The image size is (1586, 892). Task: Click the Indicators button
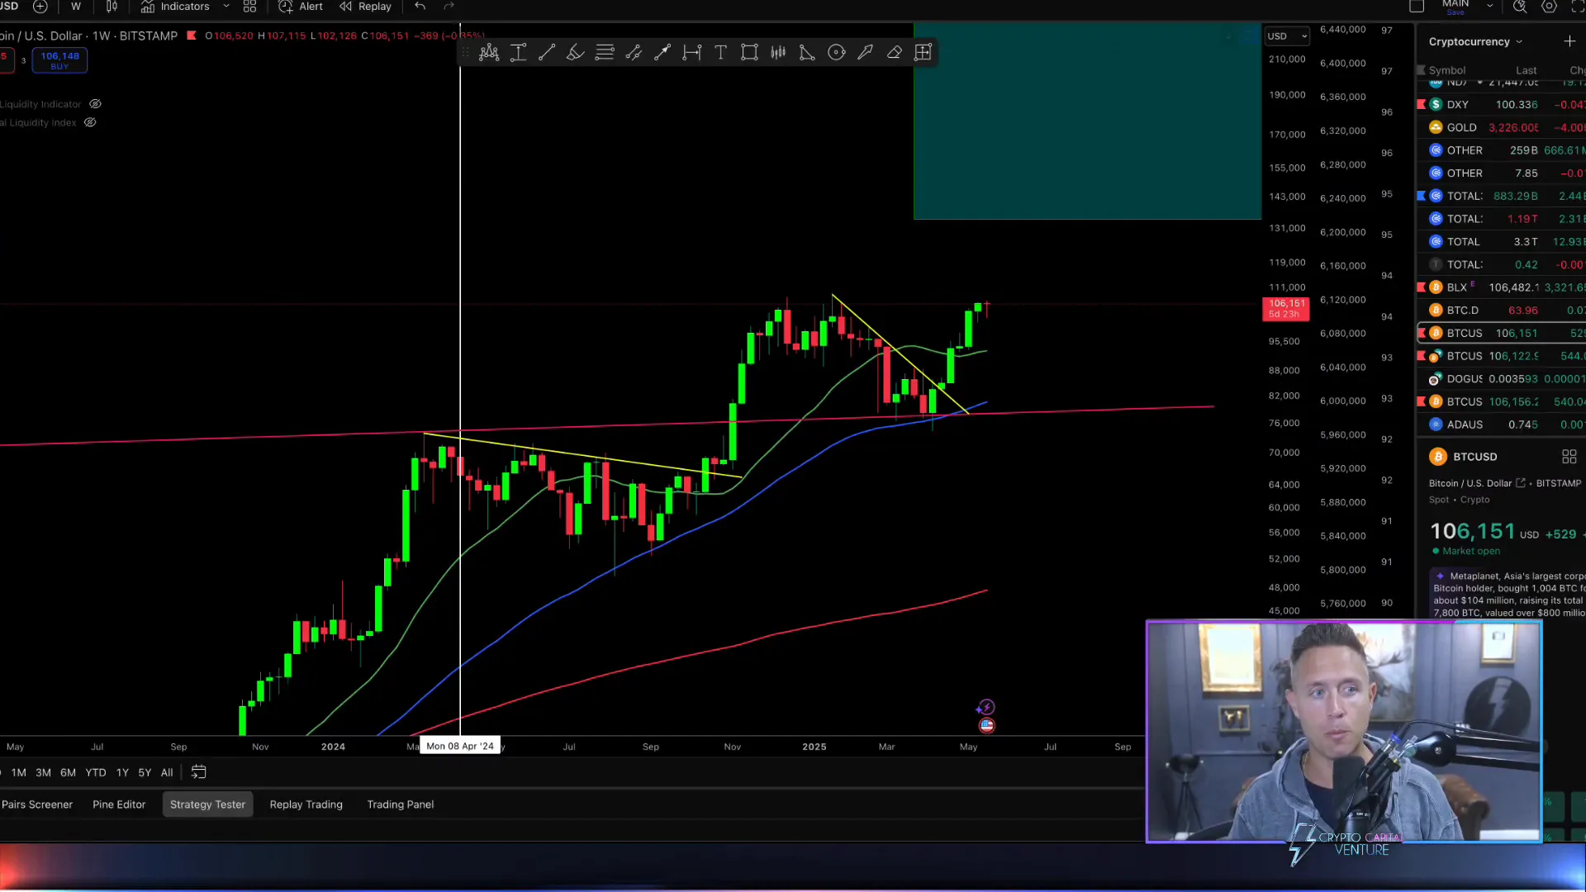coord(175,7)
